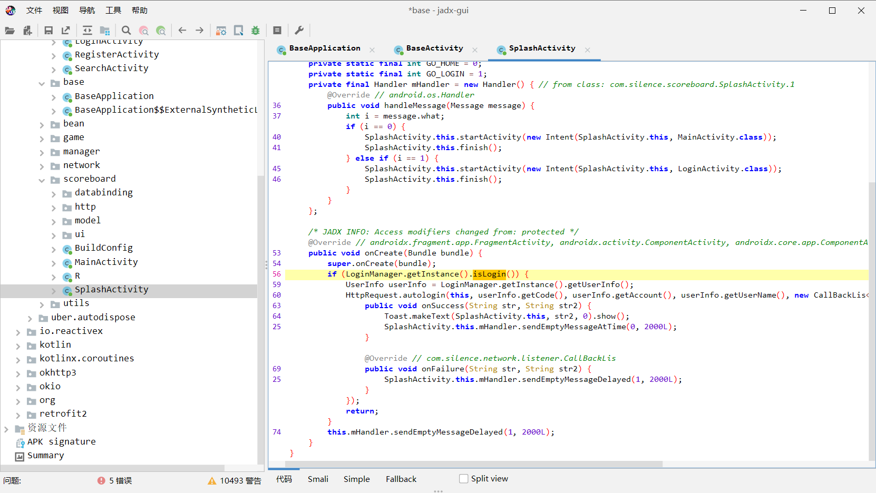
Task: Expand the databinding package node
Action: [53, 194]
